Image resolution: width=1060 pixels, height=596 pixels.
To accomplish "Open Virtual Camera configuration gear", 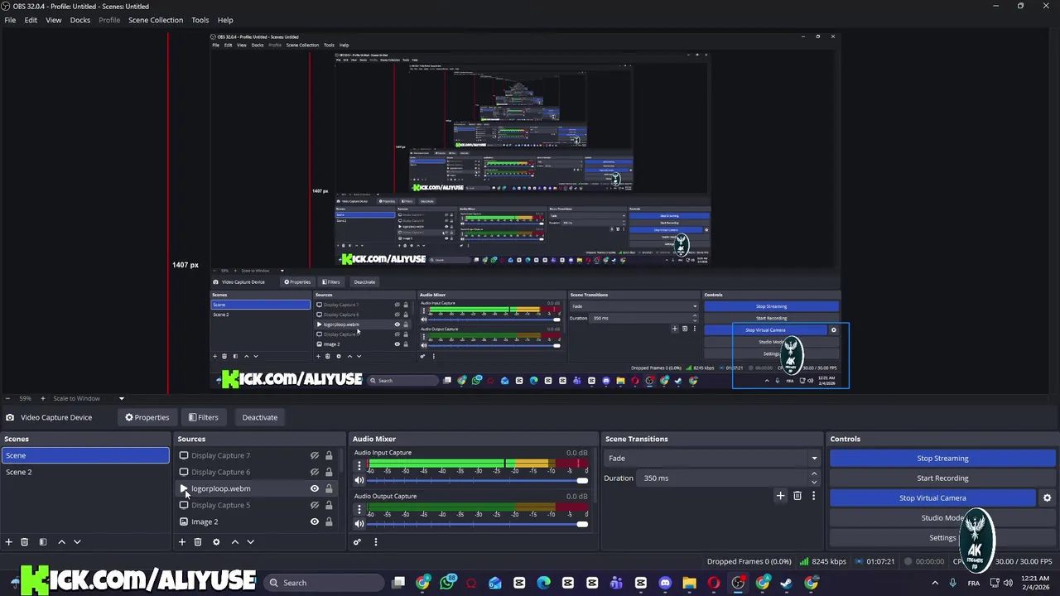I will 1047,498.
